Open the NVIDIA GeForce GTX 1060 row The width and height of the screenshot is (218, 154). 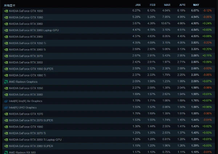109,17
